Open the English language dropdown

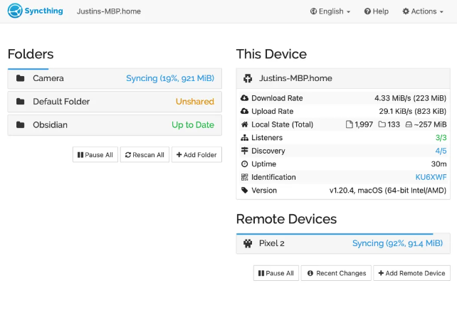pos(330,11)
